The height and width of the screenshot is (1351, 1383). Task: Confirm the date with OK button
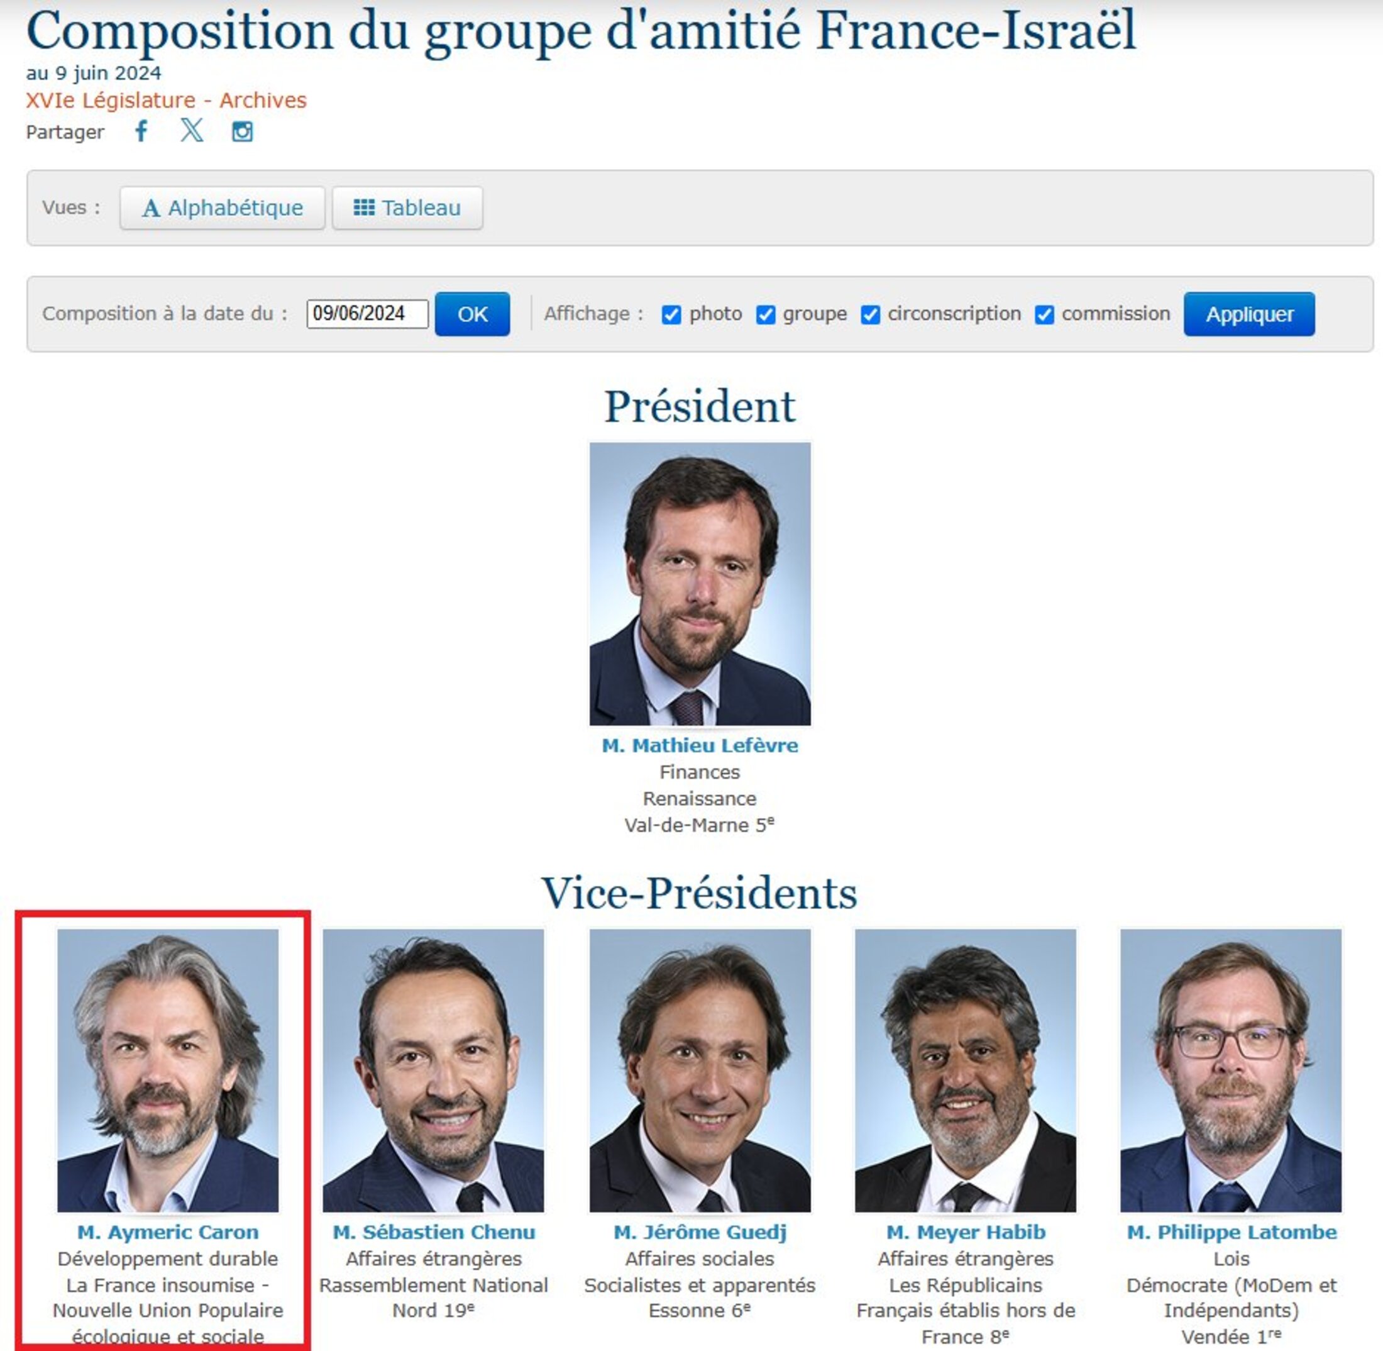pyautogui.click(x=472, y=314)
